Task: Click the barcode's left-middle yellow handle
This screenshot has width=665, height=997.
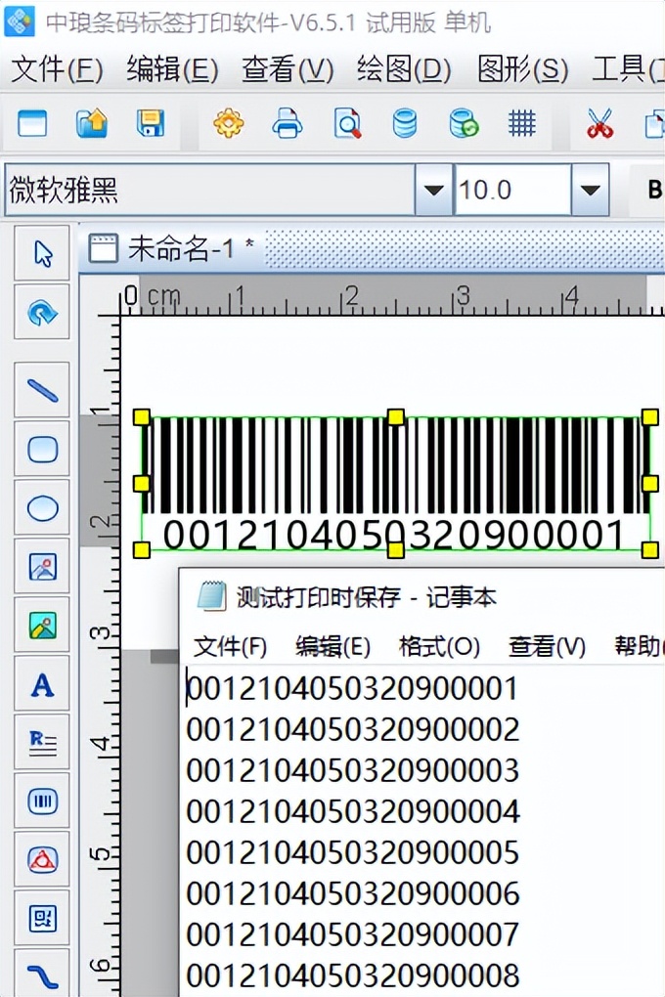Action: point(141,484)
